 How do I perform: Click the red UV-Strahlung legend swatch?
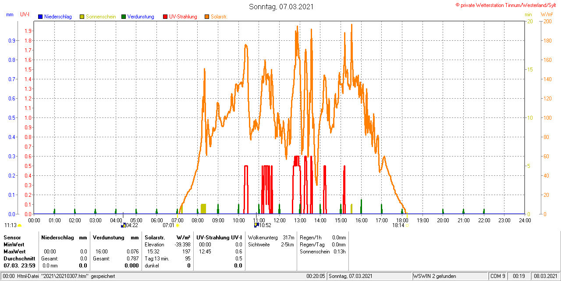coord(165,17)
